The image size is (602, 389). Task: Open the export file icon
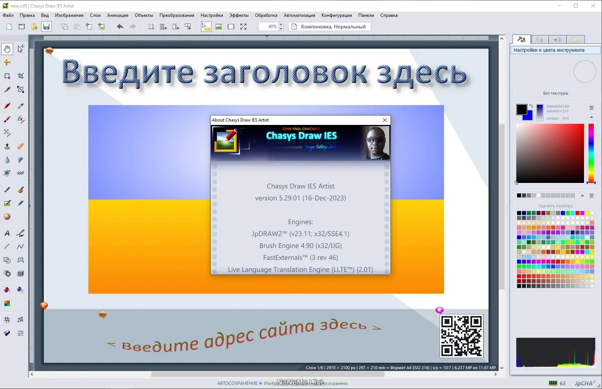[x=34, y=27]
